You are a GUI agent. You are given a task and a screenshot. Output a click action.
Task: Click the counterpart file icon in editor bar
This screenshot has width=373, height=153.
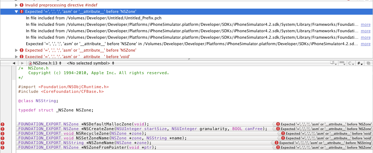point(368,63)
